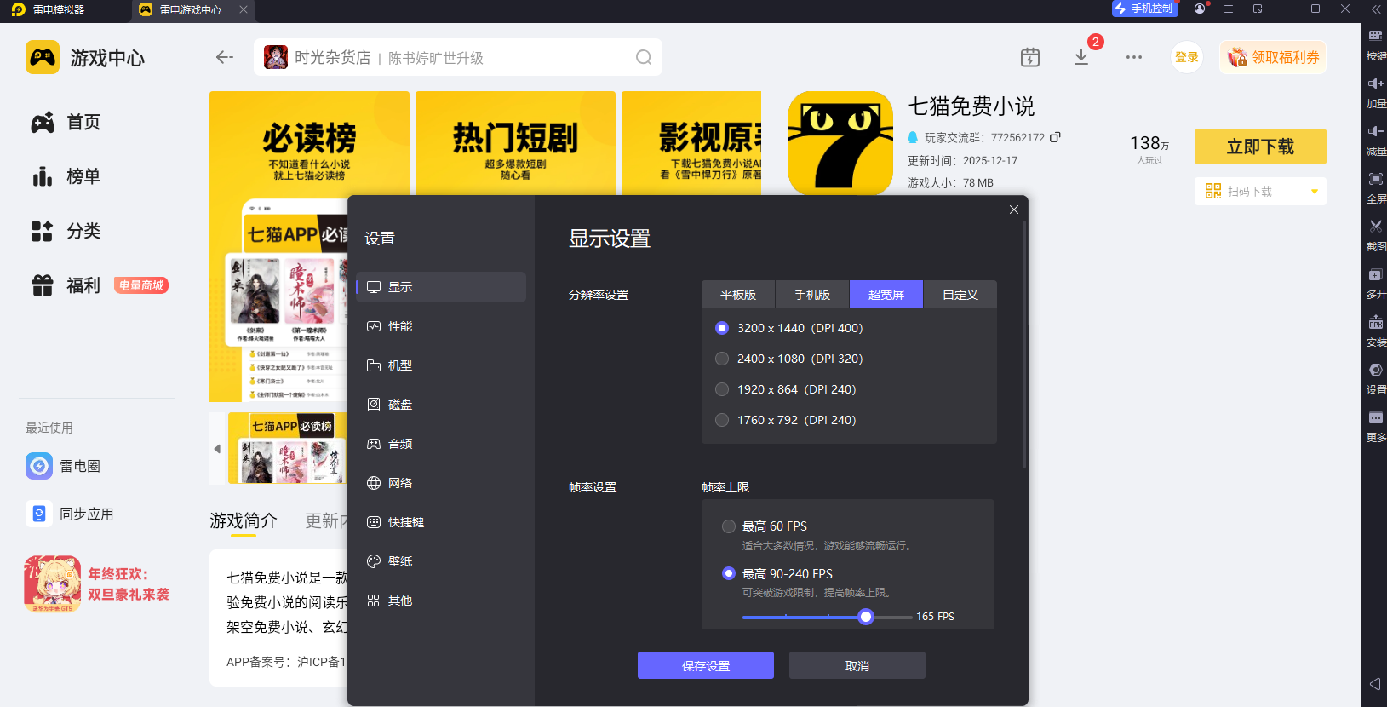
Task: Open 其他 settings section
Action: pyautogui.click(x=441, y=601)
